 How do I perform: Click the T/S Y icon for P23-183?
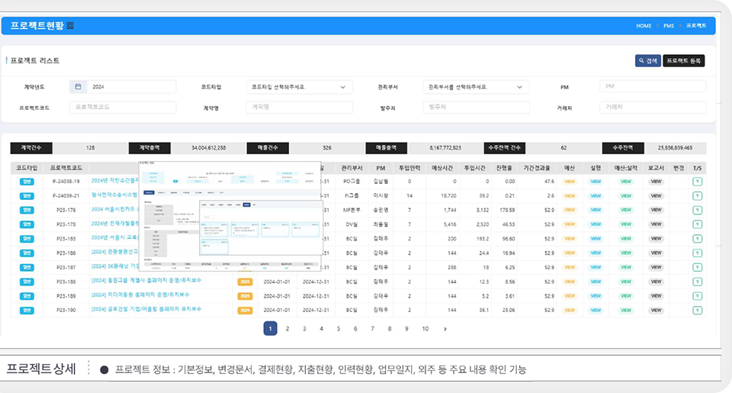(x=697, y=239)
